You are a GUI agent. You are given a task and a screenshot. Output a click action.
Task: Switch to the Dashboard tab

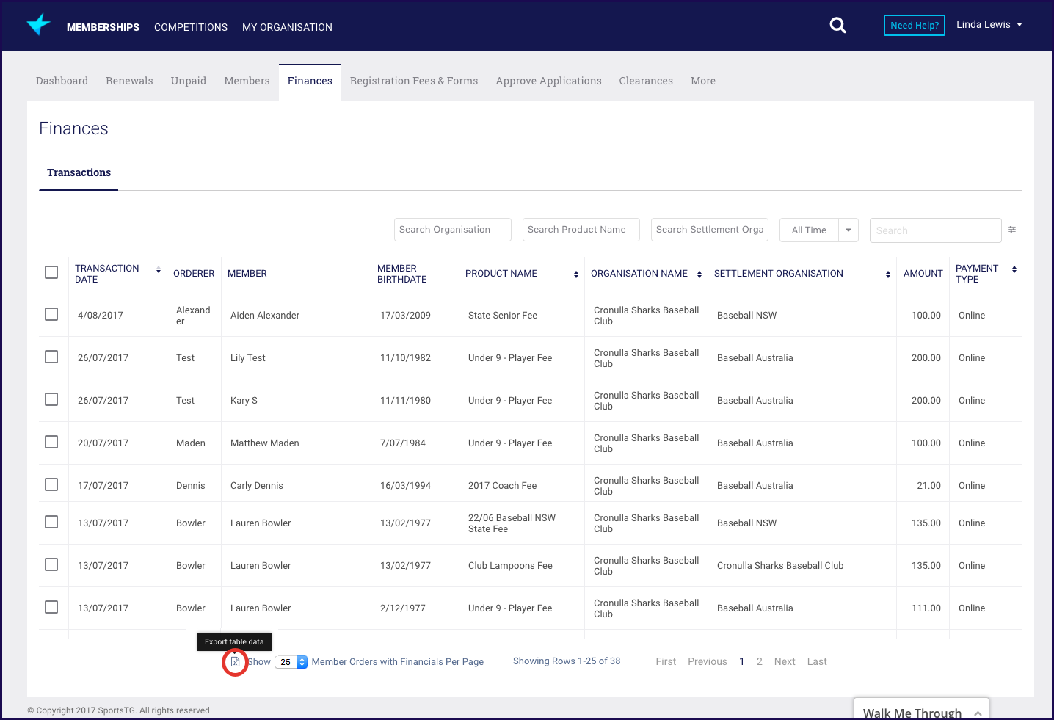(x=62, y=81)
